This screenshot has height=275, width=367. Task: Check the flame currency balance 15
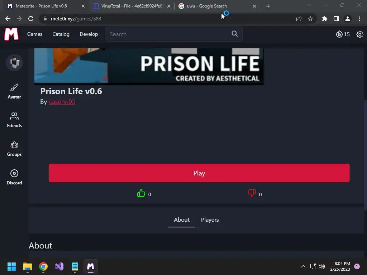point(343,34)
